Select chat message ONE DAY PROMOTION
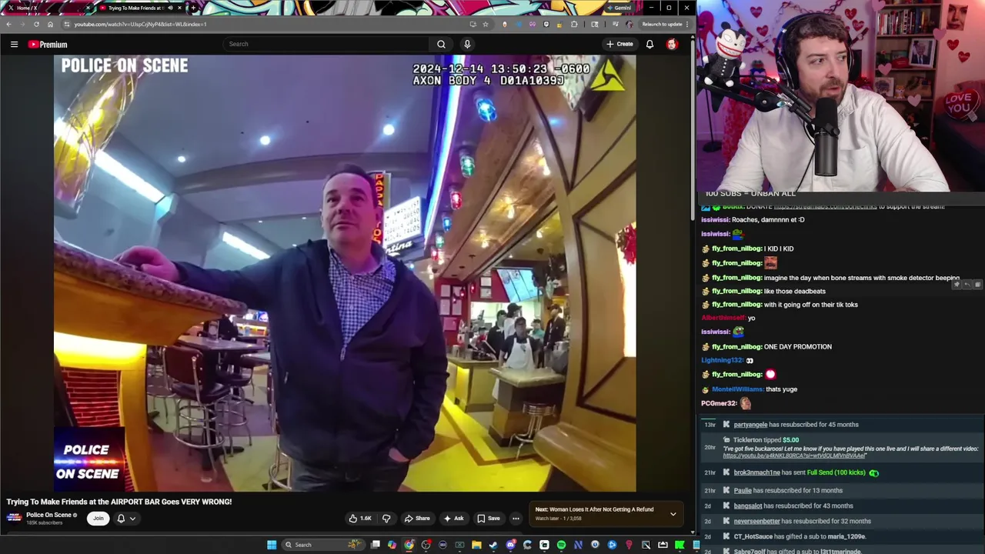 tap(798, 347)
